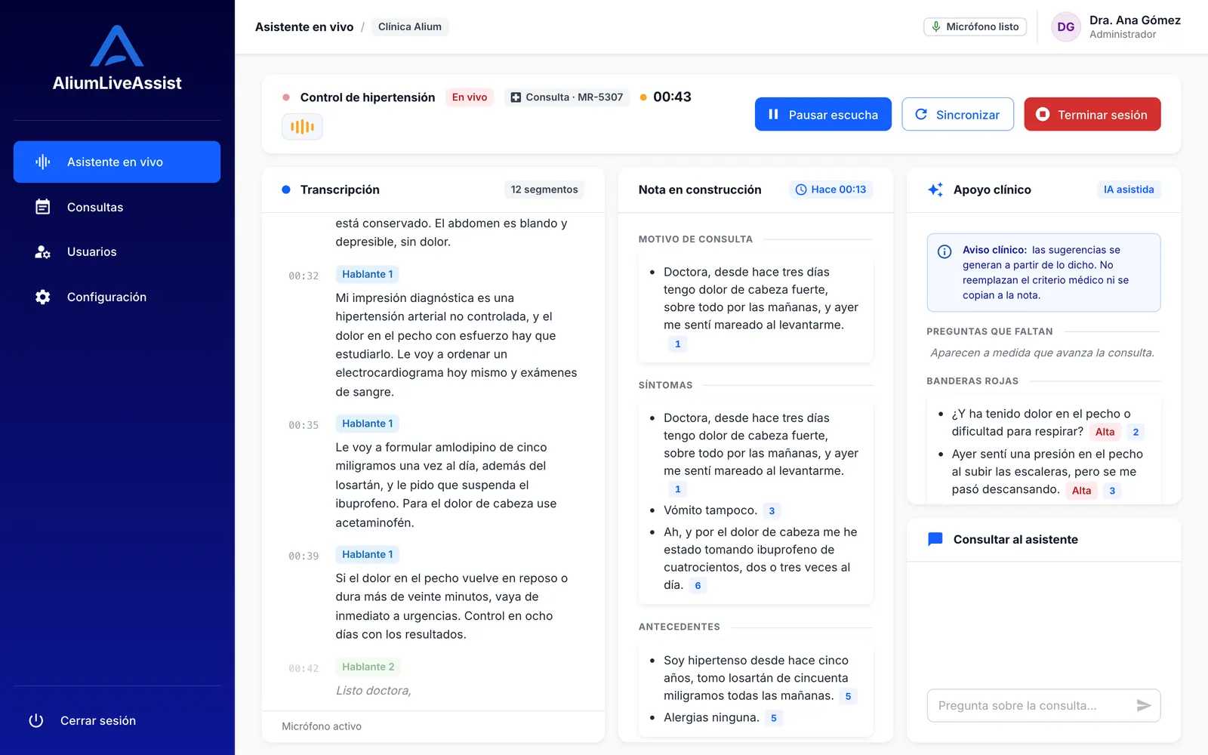Image resolution: width=1208 pixels, height=755 pixels.
Task: Click Alta tag on chest pain question
Action: (x=1105, y=432)
